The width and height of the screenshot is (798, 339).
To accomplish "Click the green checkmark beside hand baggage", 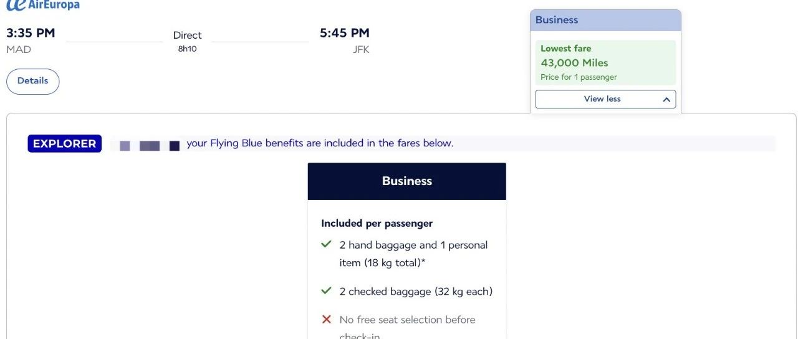I will 326,244.
